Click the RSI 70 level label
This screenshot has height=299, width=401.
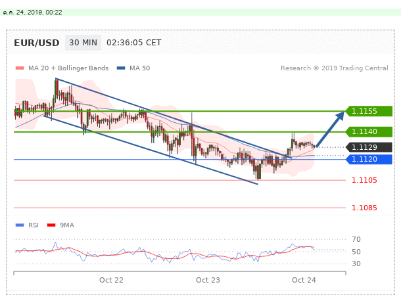(x=356, y=239)
